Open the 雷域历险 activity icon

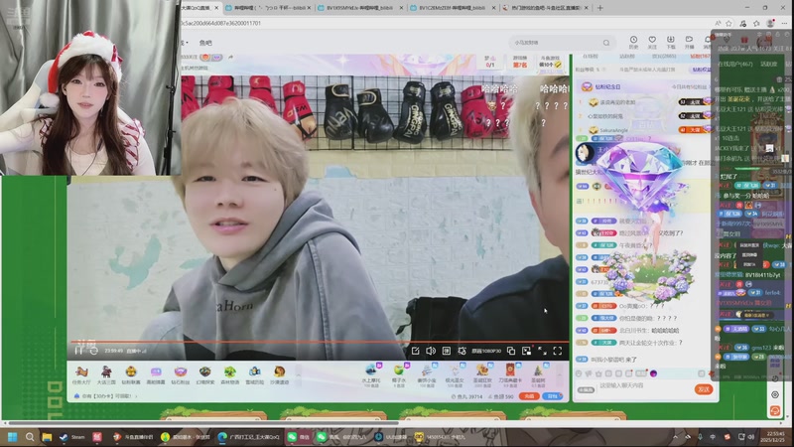pyautogui.click(x=254, y=375)
